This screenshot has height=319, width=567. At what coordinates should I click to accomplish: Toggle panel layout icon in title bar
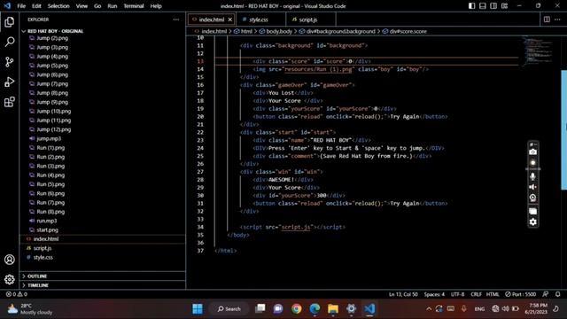pyautogui.click(x=482, y=6)
